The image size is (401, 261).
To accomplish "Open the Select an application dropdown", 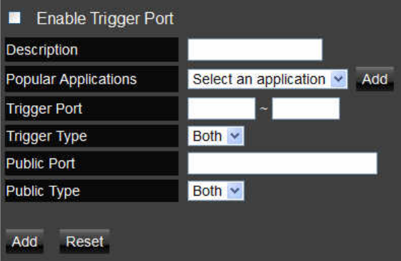I will (268, 79).
